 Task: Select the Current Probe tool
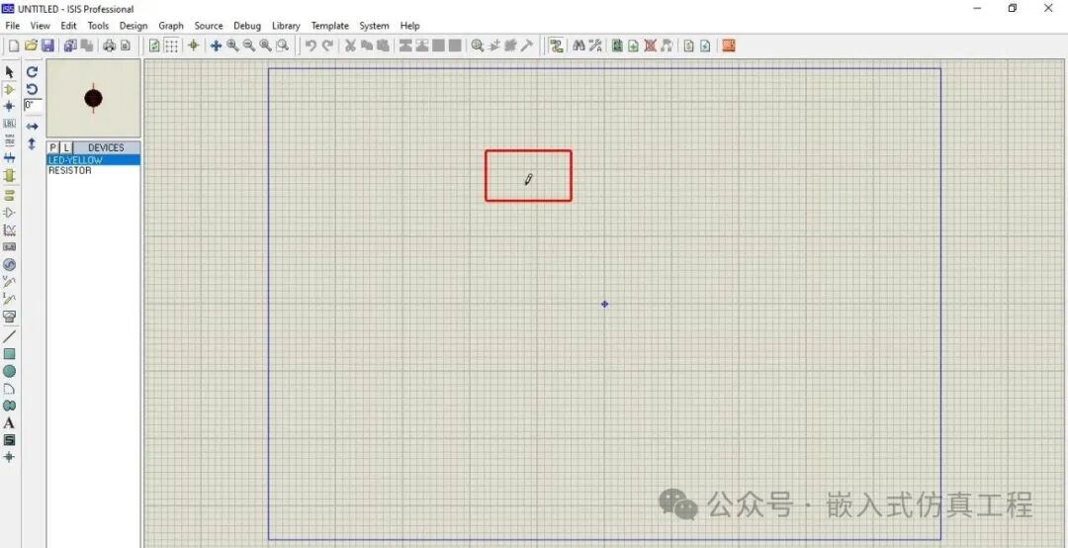[x=10, y=299]
